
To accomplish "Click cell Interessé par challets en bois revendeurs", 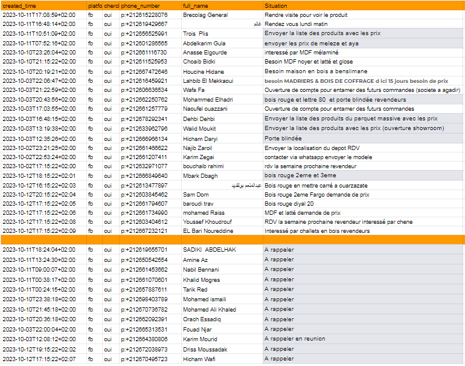I will tap(364, 231).
